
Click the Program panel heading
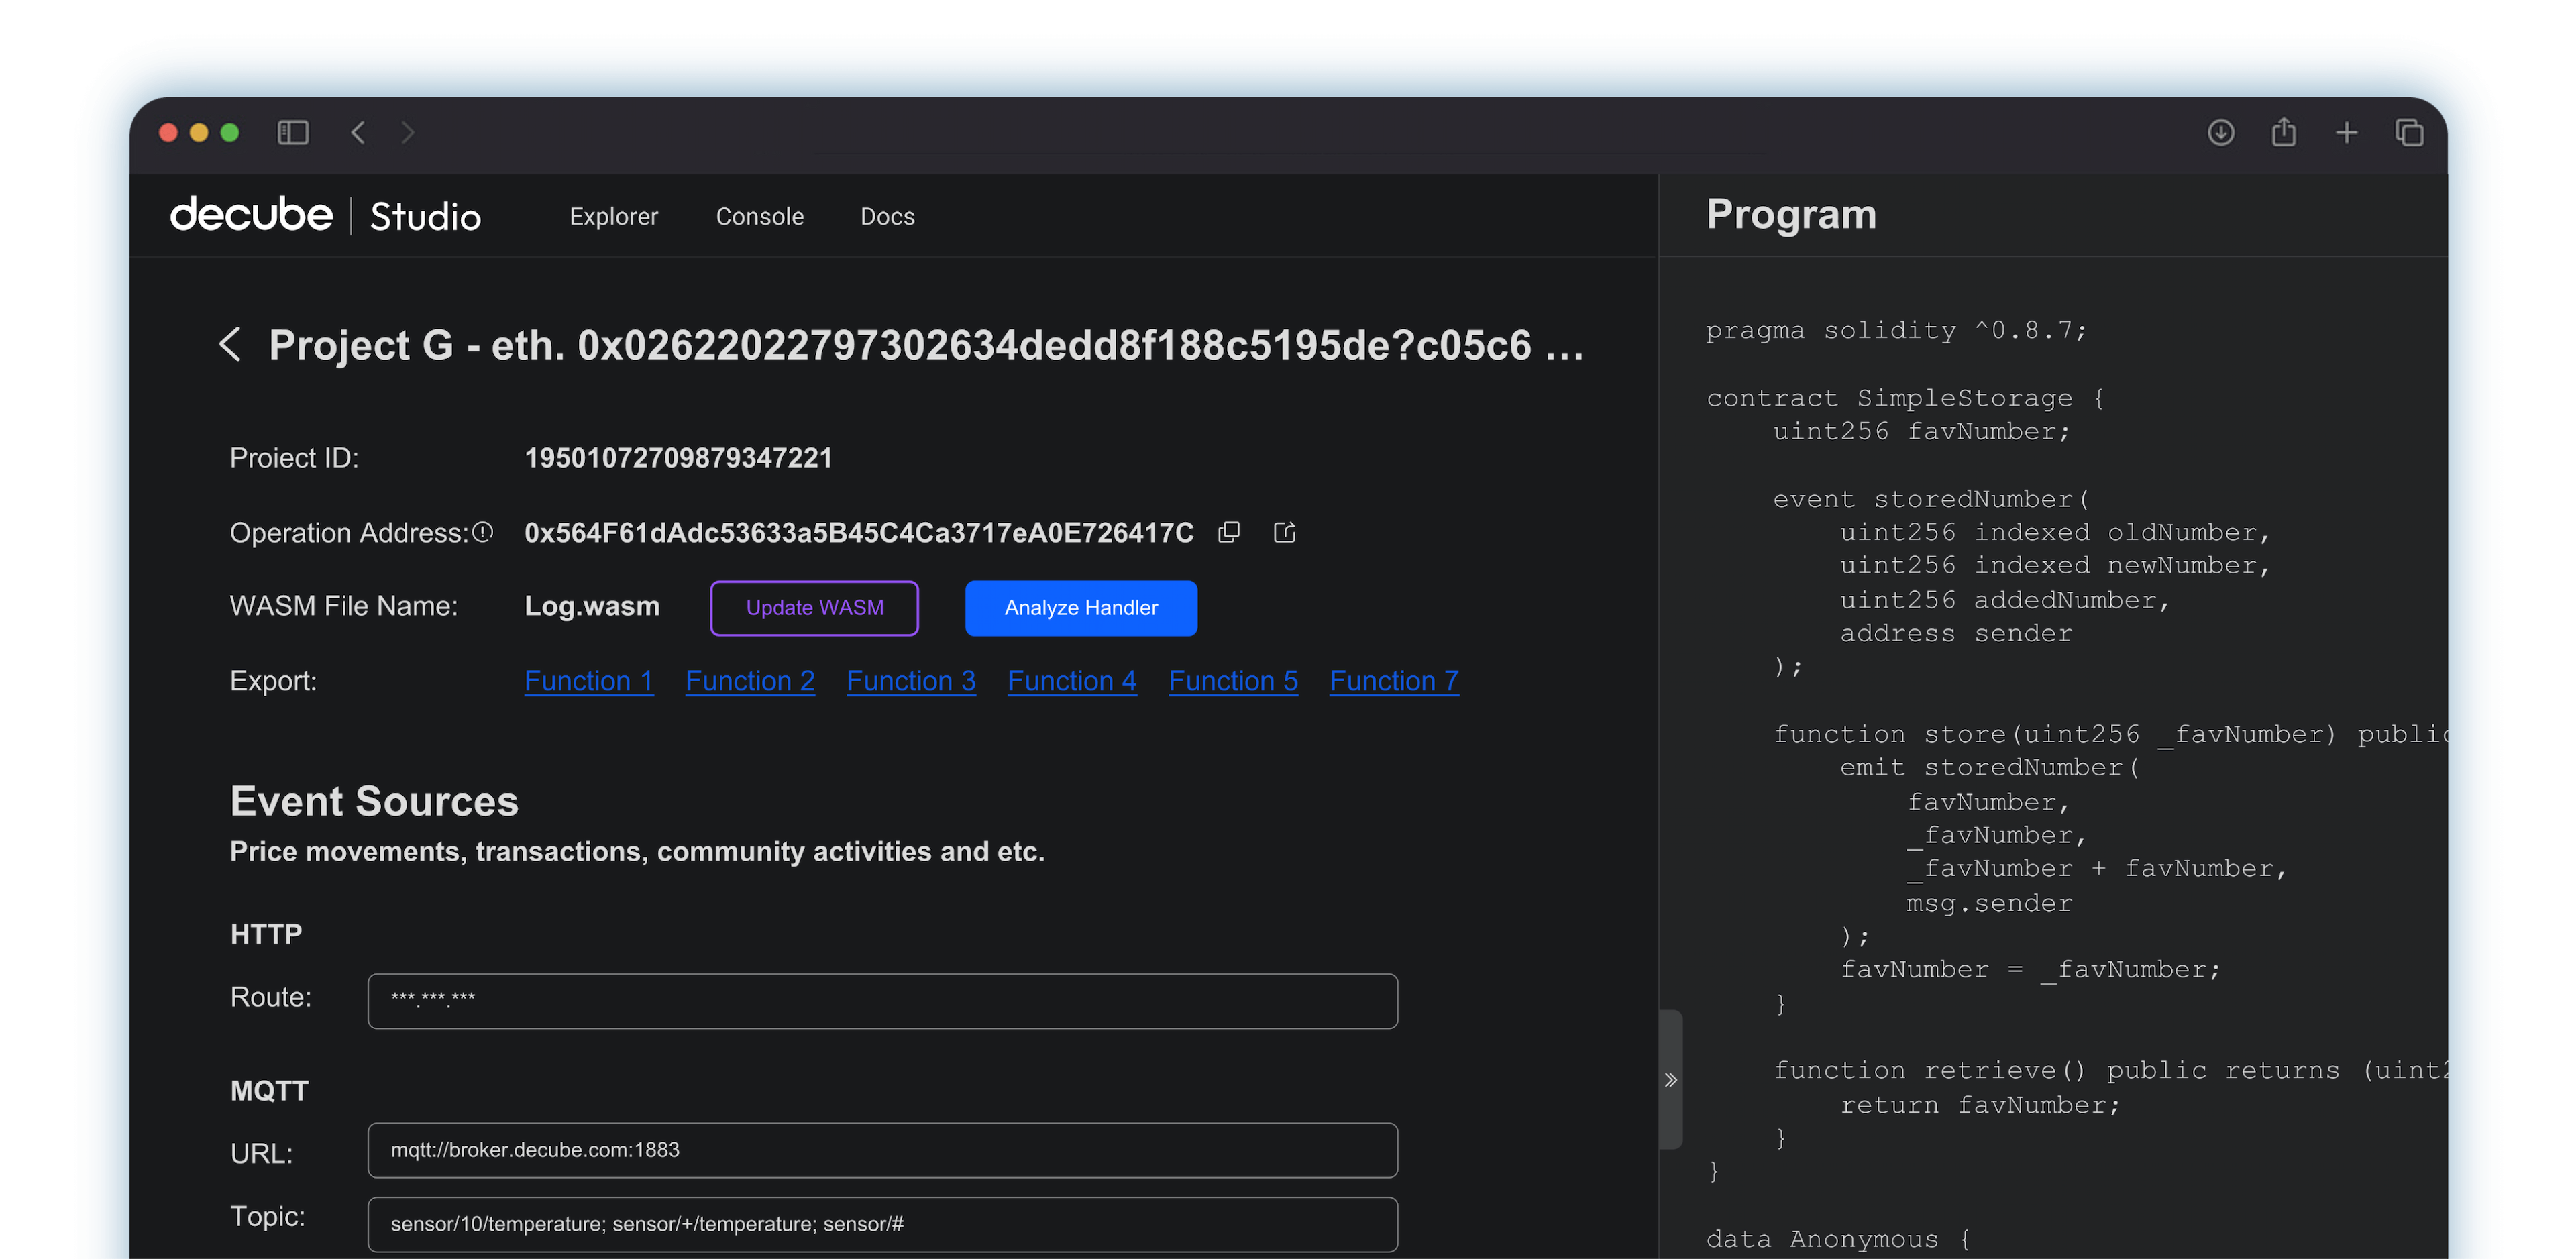point(1791,214)
